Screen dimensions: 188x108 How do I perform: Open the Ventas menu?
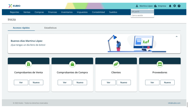pos(27,12)
